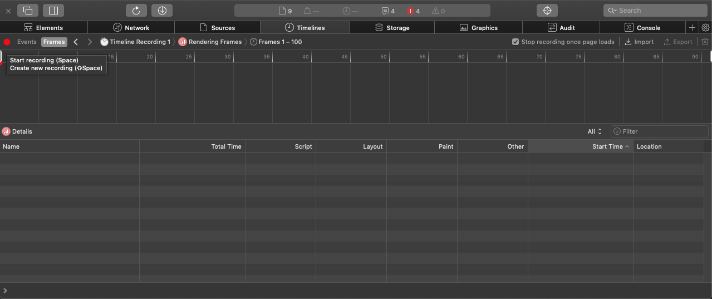The width and height of the screenshot is (712, 299).
Task: Click the download web archive icon
Action: pyautogui.click(x=162, y=11)
